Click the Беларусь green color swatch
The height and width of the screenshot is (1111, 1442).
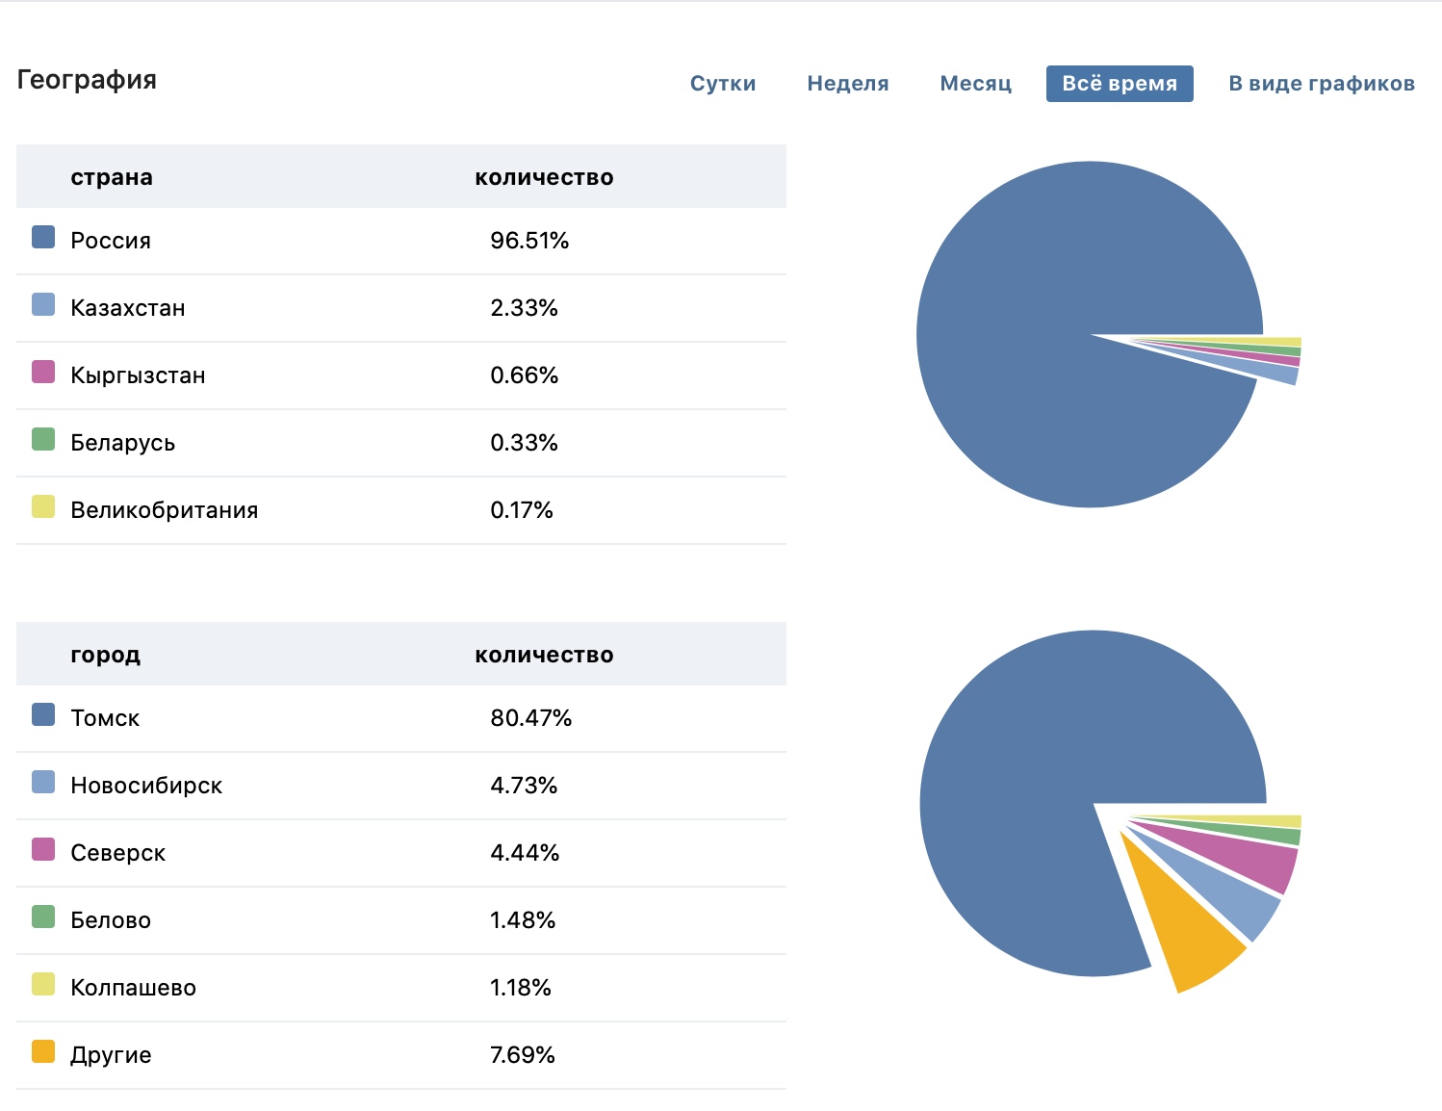(x=43, y=440)
